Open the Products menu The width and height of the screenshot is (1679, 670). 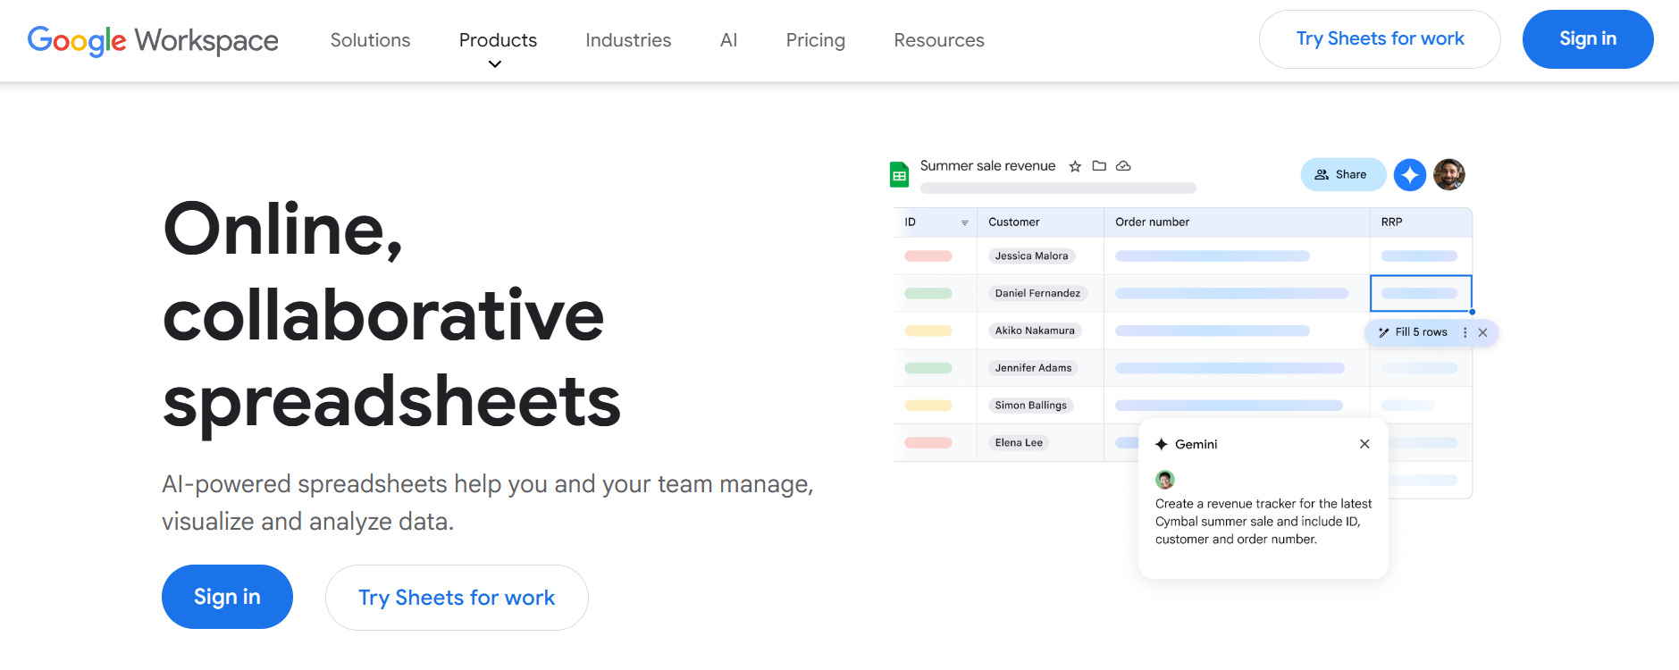click(498, 40)
